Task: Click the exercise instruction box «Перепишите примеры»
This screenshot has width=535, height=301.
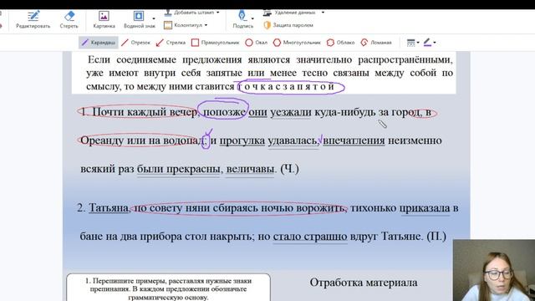Action: pos(168,288)
